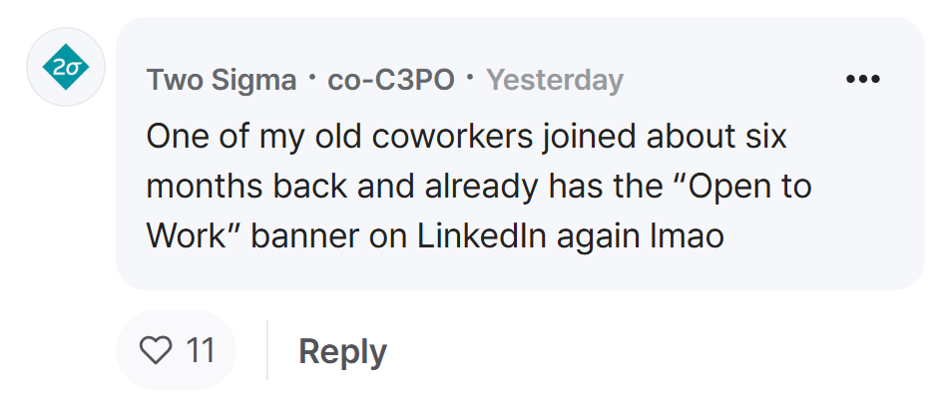View the co-C3PO user profile
This screenshot has height=420, width=937.
pos(391,80)
